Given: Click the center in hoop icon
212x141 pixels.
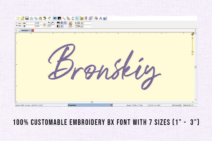Looking at the screenshot, I should (62, 23).
